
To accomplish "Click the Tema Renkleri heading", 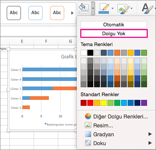I will tap(97, 44).
